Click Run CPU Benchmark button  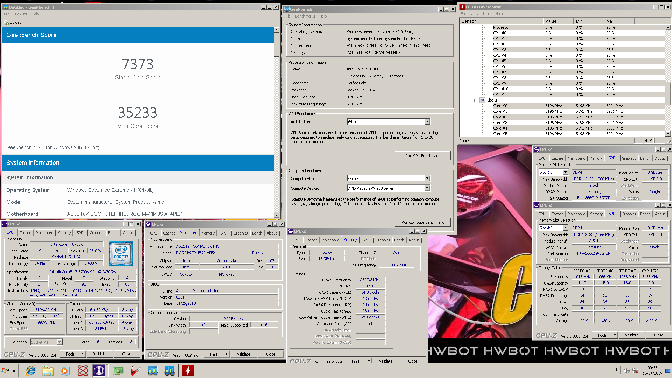coord(422,156)
